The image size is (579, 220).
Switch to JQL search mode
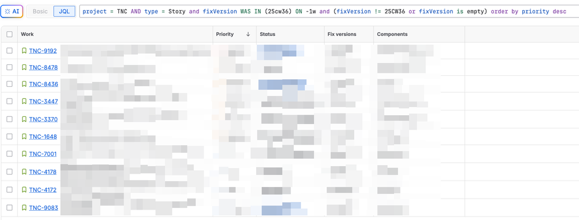64,12
